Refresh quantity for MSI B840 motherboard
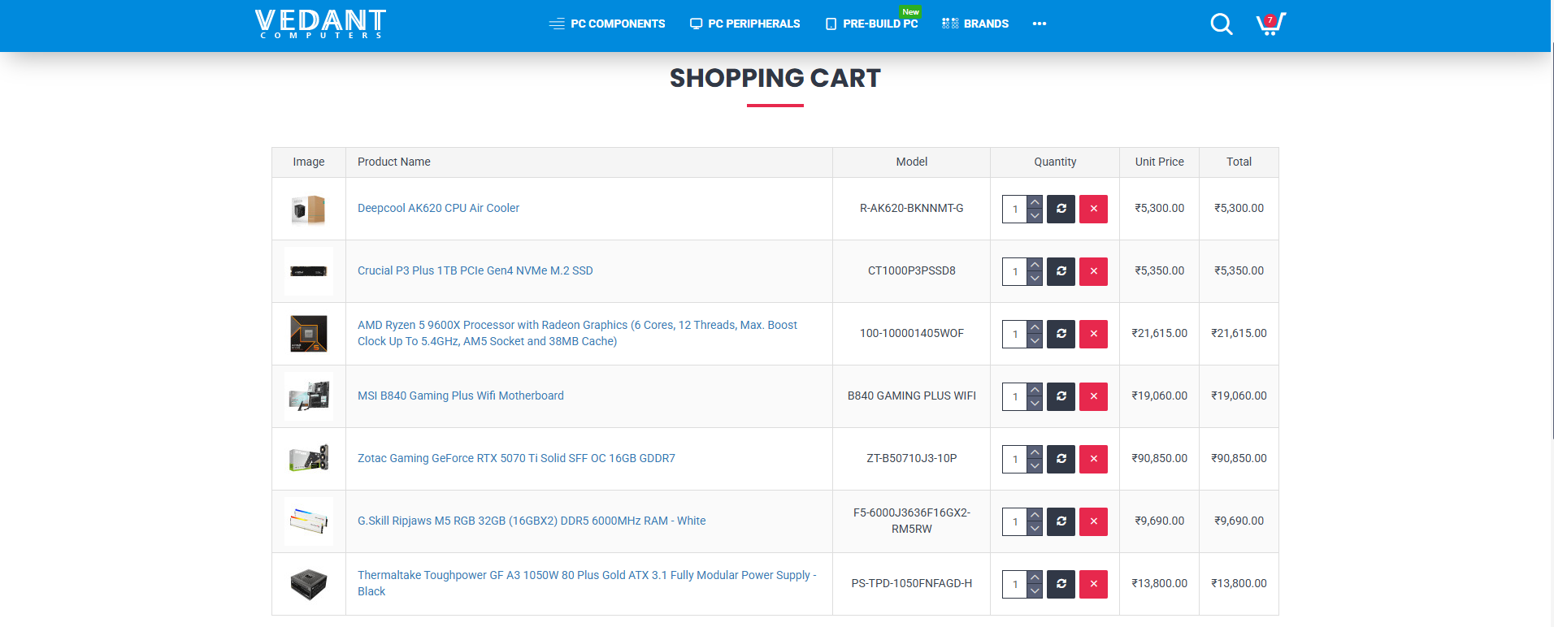The width and height of the screenshot is (1554, 627). 1061,396
